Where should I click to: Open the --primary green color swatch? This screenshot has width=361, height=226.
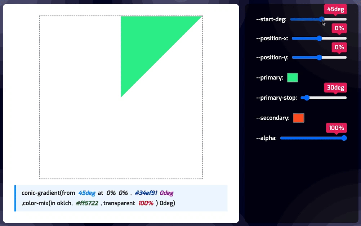293,77
